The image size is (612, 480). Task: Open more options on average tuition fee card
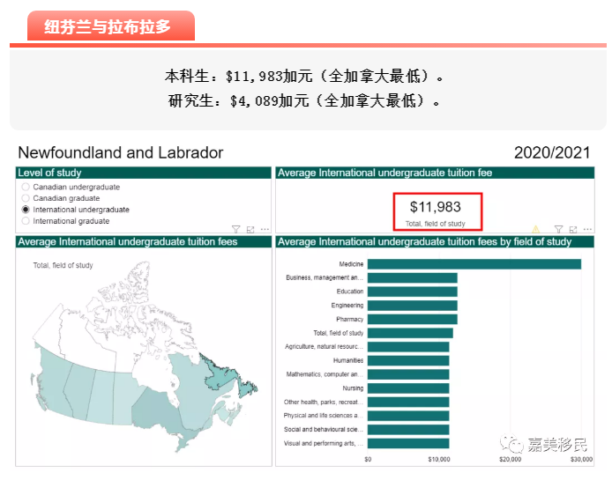point(586,229)
